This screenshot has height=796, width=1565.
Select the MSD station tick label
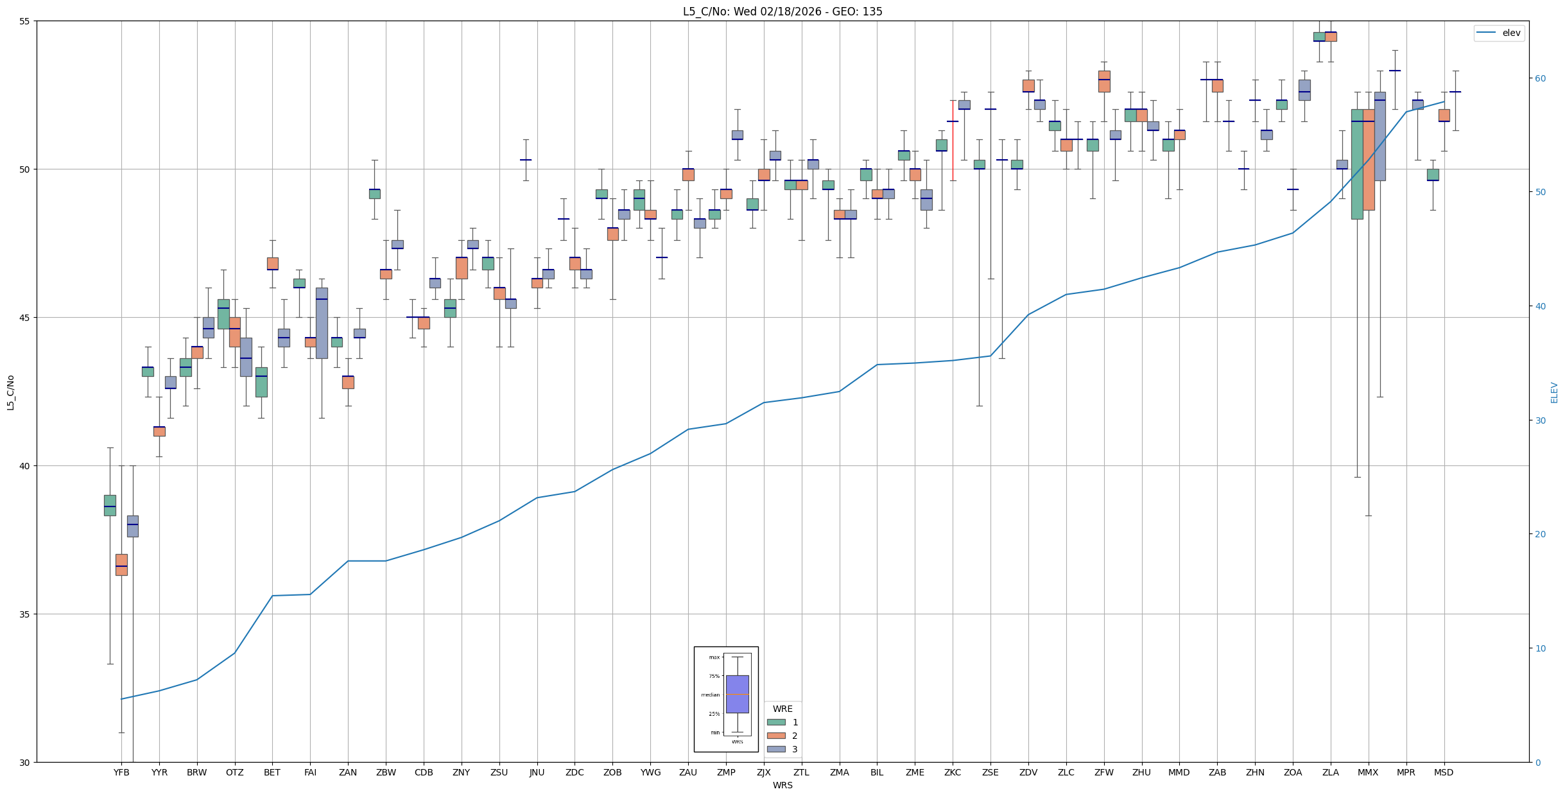click(x=1444, y=772)
